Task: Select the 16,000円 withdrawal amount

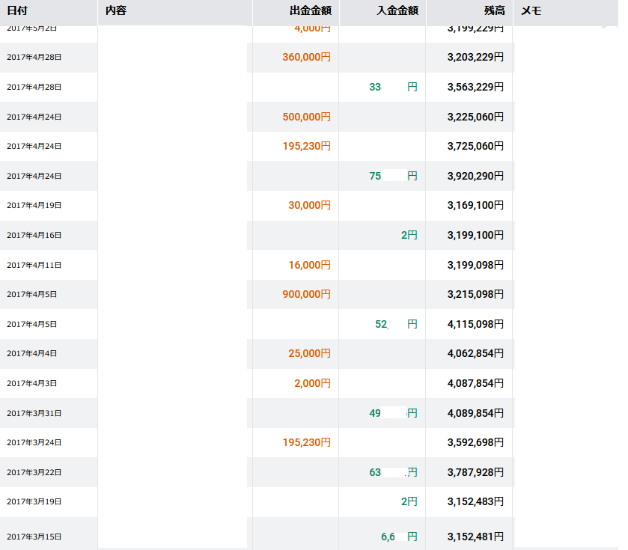Action: [x=310, y=265]
